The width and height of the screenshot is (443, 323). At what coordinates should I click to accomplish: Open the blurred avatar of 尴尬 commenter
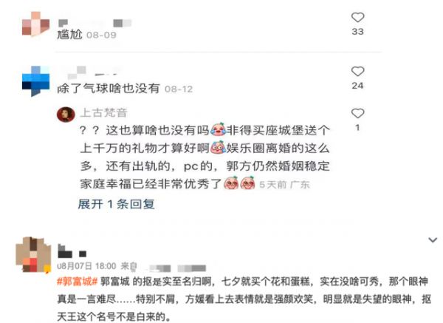(x=35, y=24)
